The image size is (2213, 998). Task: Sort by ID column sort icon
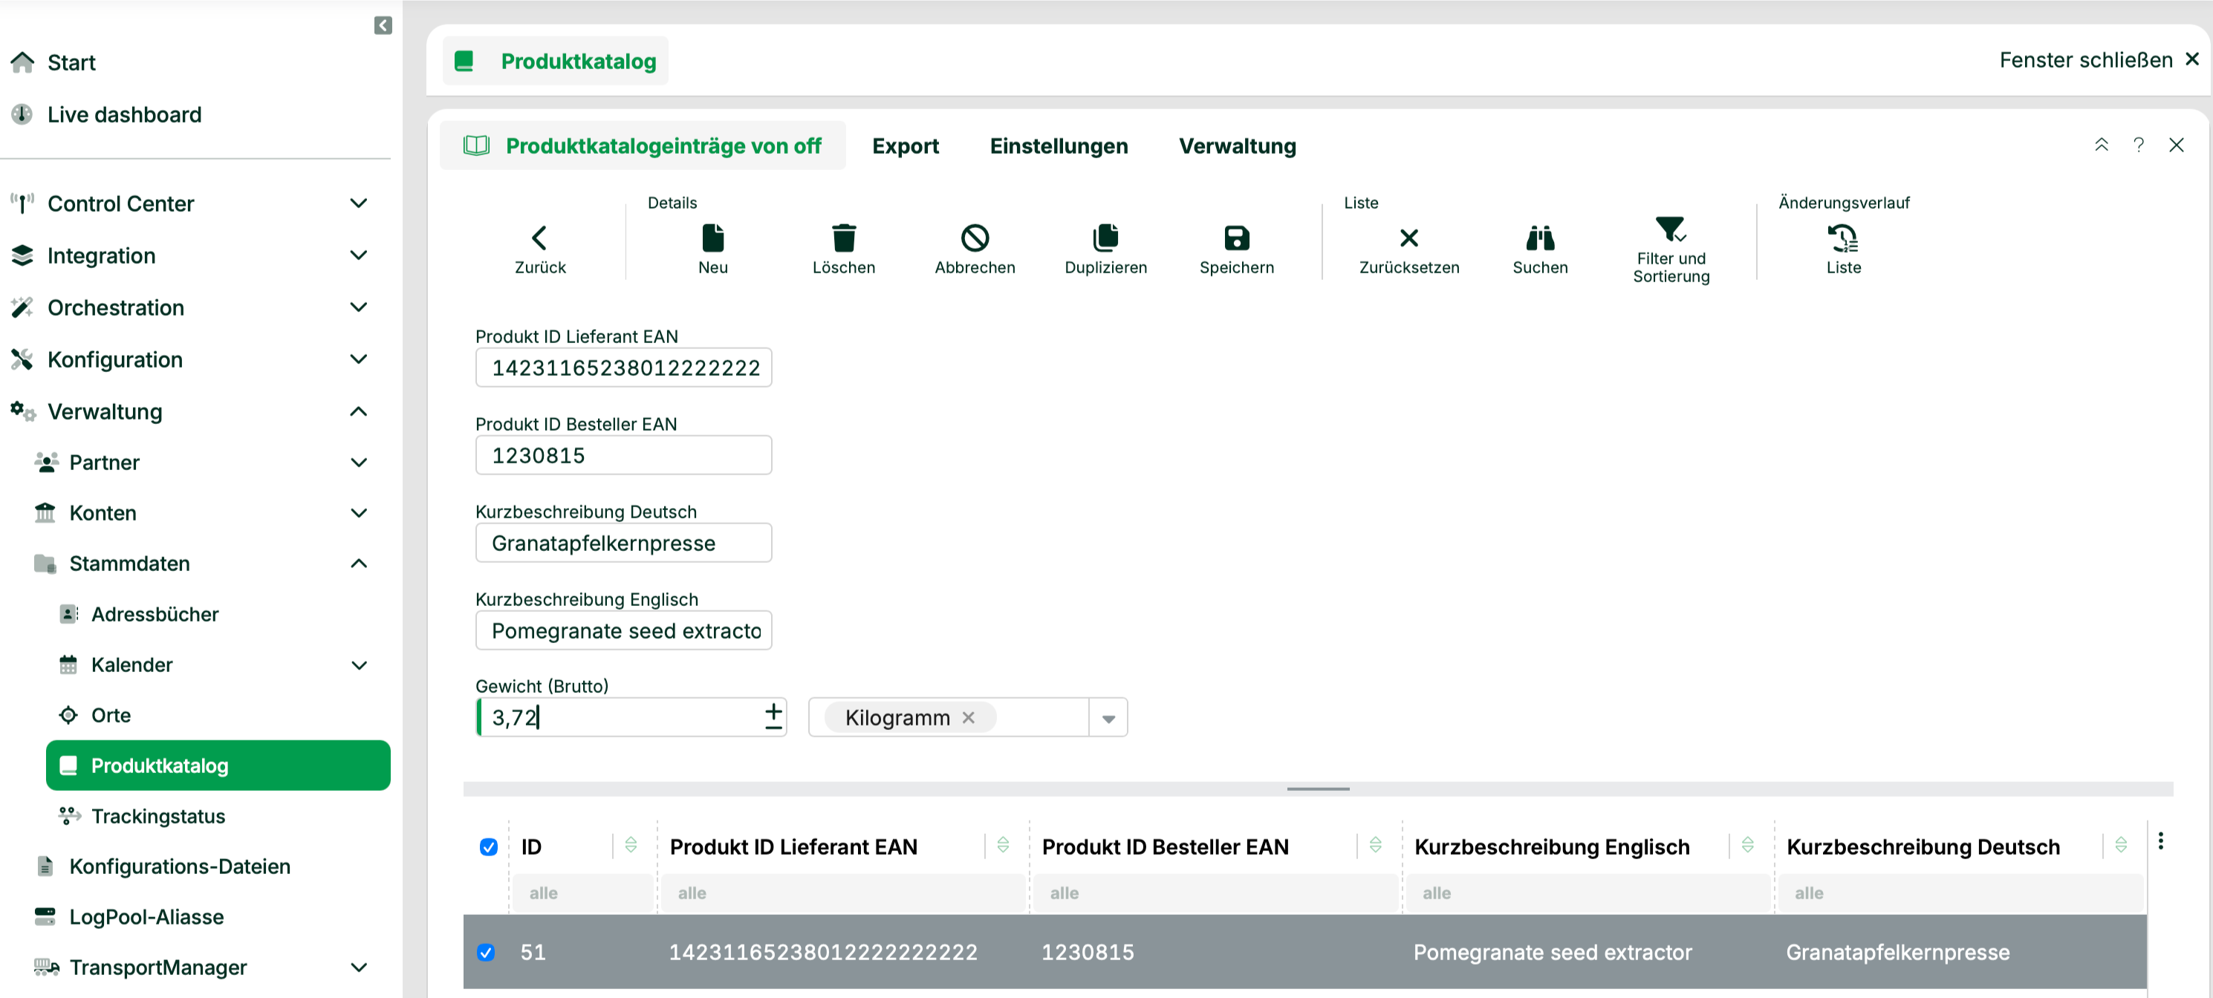[631, 845]
